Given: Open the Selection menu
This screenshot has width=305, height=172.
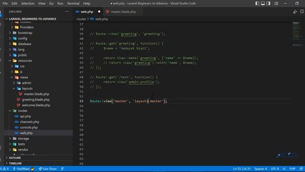Looking at the screenshot, I should coord(28,3).
